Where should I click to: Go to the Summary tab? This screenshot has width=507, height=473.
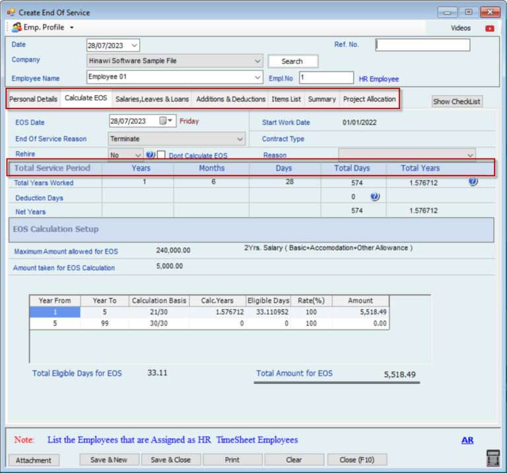coord(321,99)
